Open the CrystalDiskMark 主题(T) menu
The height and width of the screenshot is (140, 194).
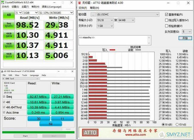click(25, 7)
